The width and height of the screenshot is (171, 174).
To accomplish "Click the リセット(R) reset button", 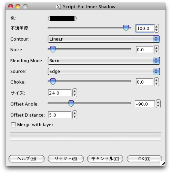I will [x=66, y=159].
